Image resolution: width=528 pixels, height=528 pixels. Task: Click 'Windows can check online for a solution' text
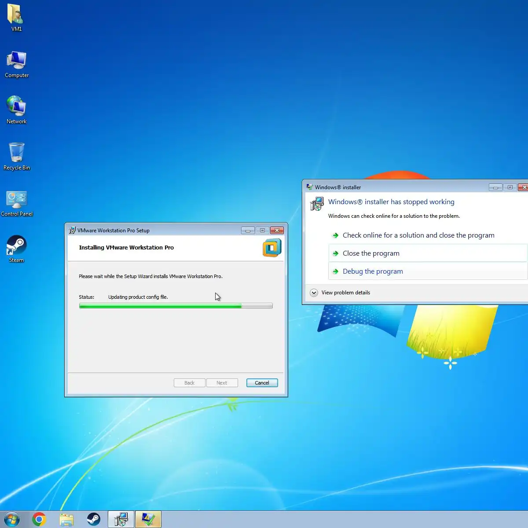pyautogui.click(x=394, y=216)
